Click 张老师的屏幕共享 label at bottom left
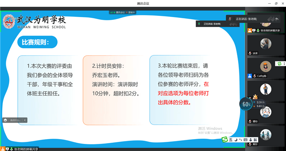Viewport: 286px width, 151px height. [x=26, y=149]
